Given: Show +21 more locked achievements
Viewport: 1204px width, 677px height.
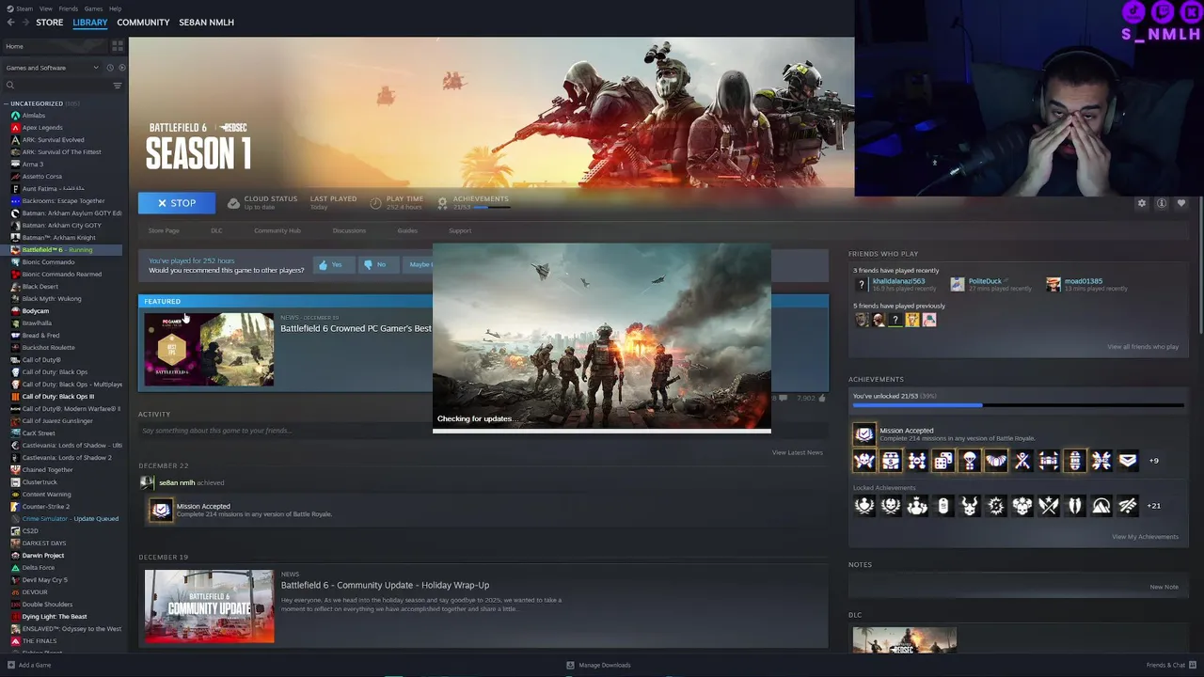Looking at the screenshot, I should coord(1153,506).
